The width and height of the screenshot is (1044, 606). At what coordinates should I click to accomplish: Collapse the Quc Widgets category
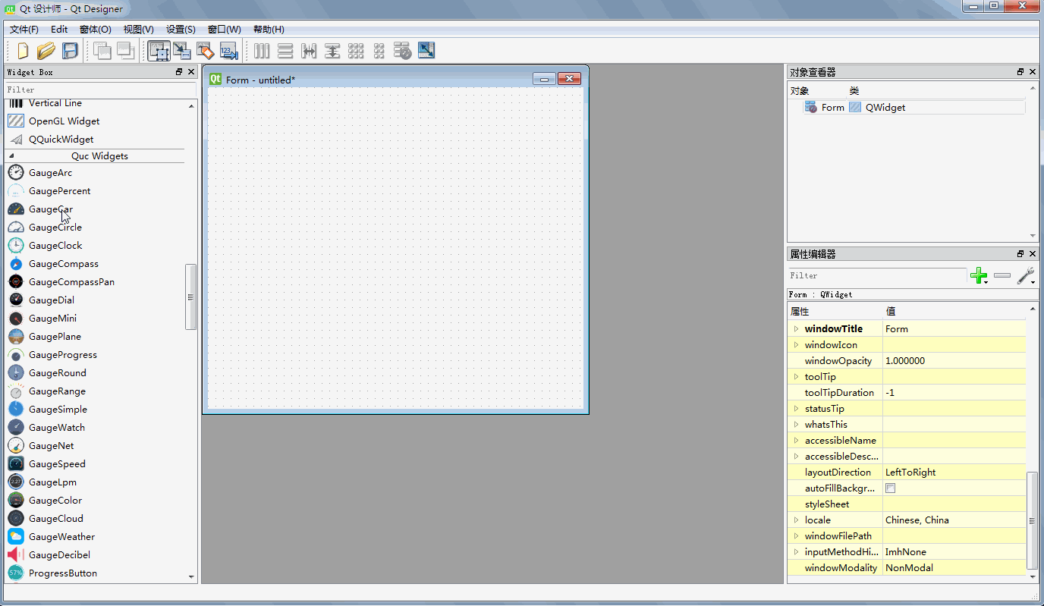pos(11,155)
